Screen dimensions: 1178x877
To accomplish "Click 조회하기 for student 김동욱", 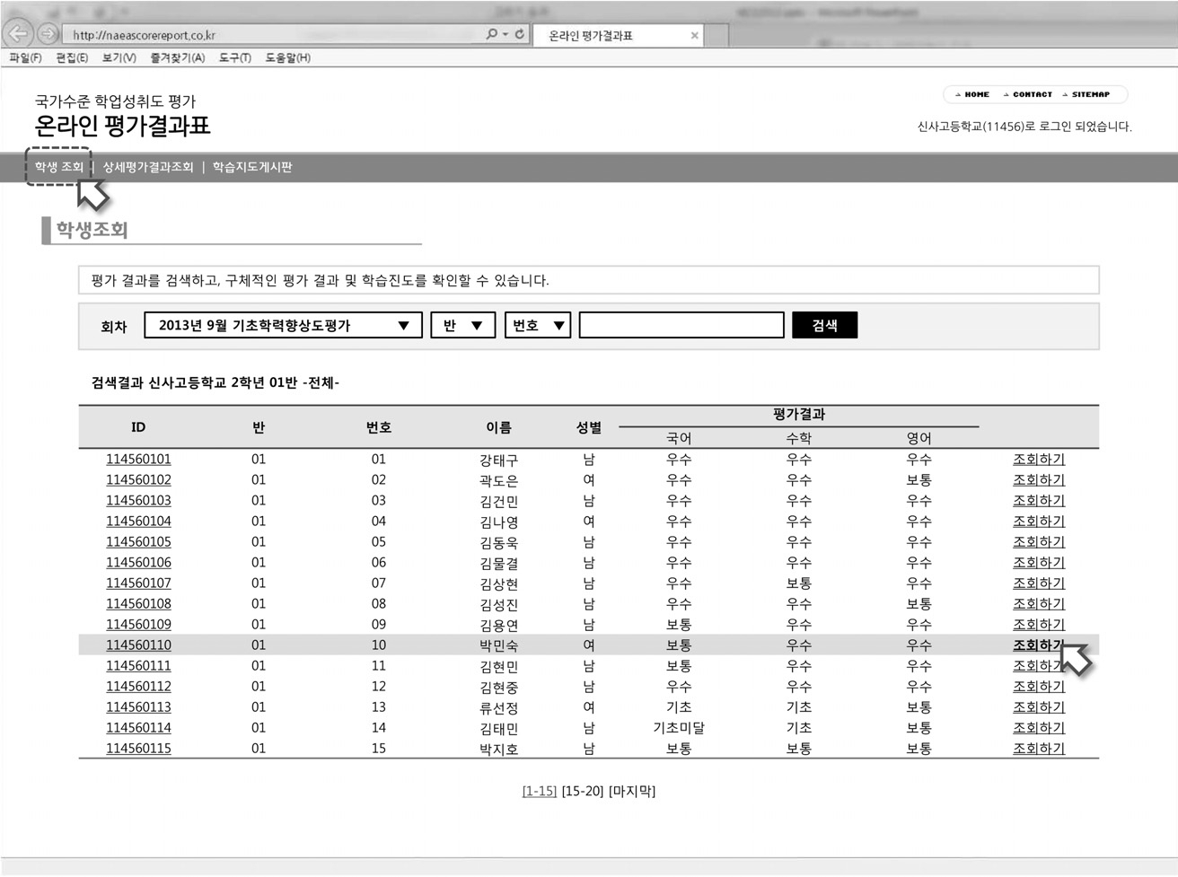I will click(1039, 542).
